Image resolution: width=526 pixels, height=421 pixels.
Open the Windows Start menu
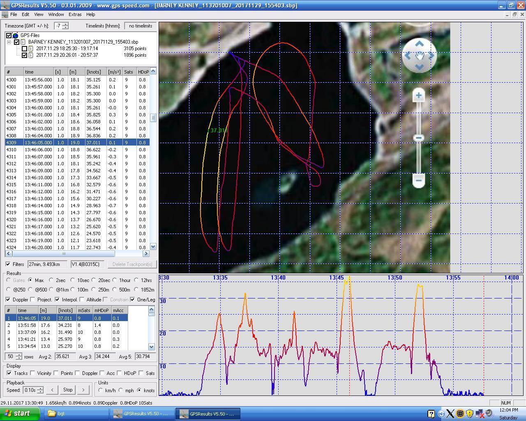20,414
